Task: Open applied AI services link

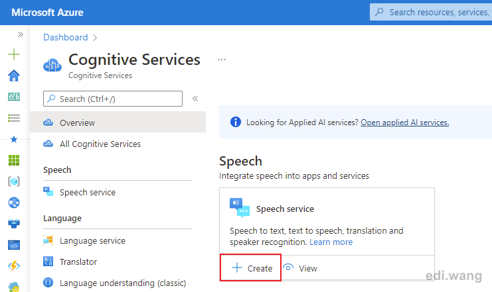Action: click(x=404, y=122)
